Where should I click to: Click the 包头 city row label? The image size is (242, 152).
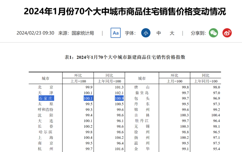coord(142,98)
